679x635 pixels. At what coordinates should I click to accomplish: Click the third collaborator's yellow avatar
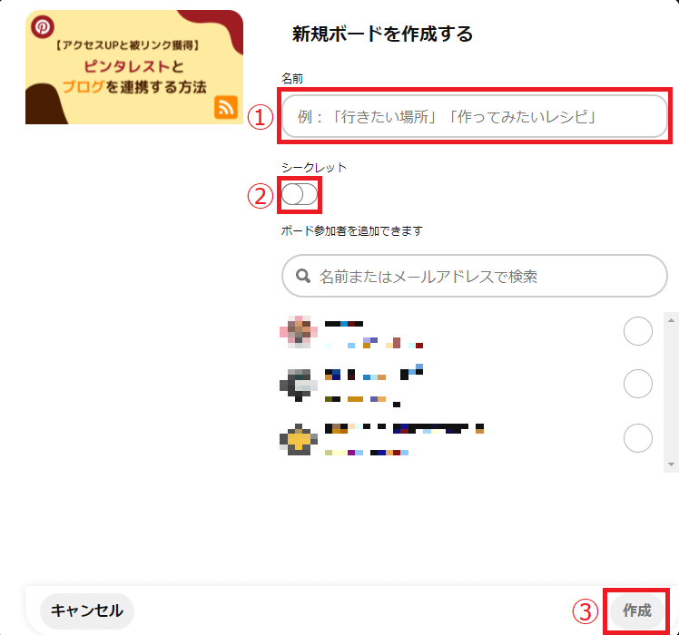click(299, 439)
